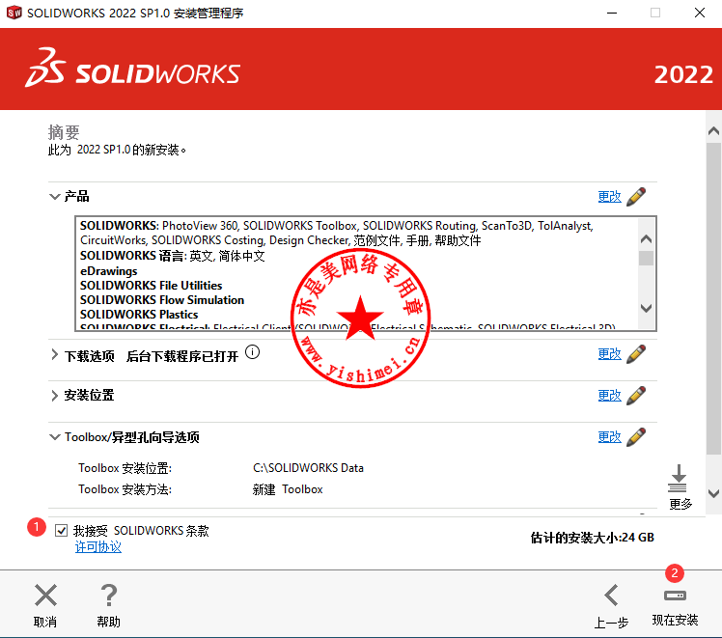Click pencil icon beside 产品 section

[x=636, y=197]
